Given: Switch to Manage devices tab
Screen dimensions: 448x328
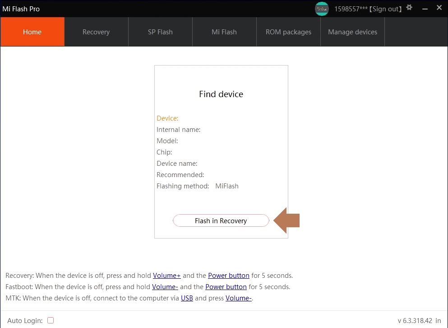Looking at the screenshot, I should click(352, 32).
